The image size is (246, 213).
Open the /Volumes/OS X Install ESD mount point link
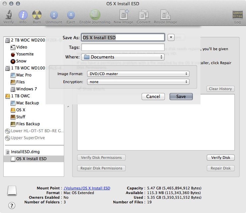coord(87,188)
